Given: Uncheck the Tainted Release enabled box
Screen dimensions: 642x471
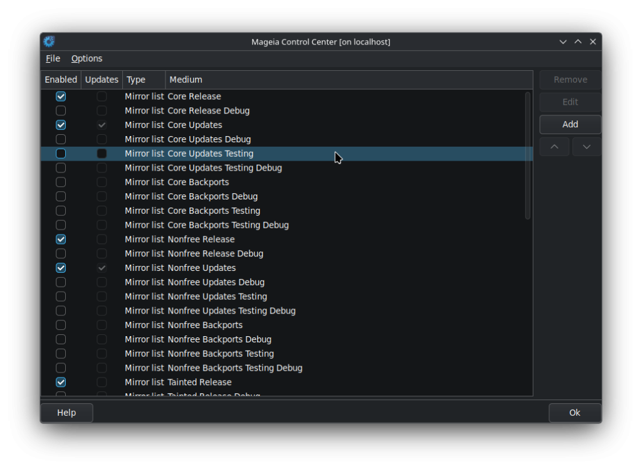Looking at the screenshot, I should (61, 382).
